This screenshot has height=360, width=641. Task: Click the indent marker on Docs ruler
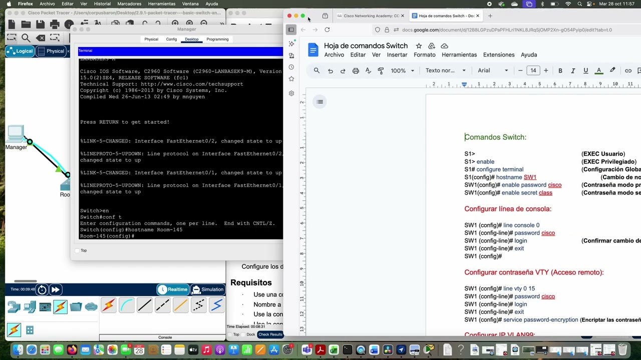coord(464,84)
